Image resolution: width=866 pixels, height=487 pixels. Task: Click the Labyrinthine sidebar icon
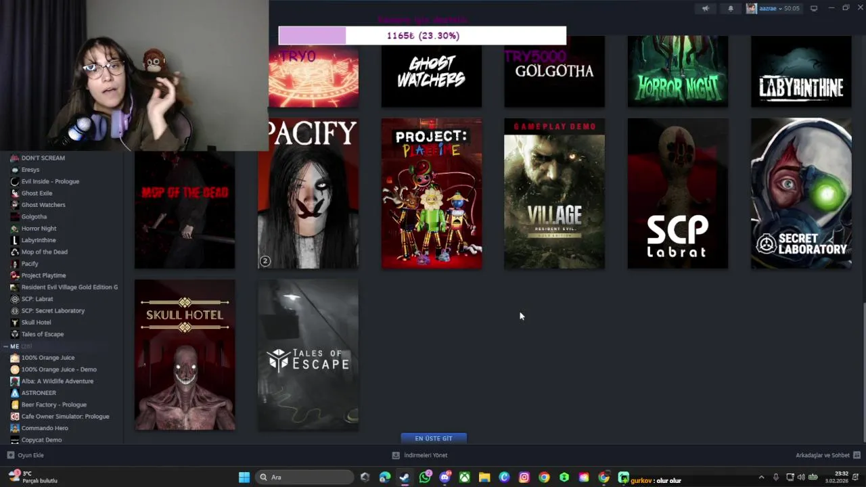pyautogui.click(x=15, y=240)
